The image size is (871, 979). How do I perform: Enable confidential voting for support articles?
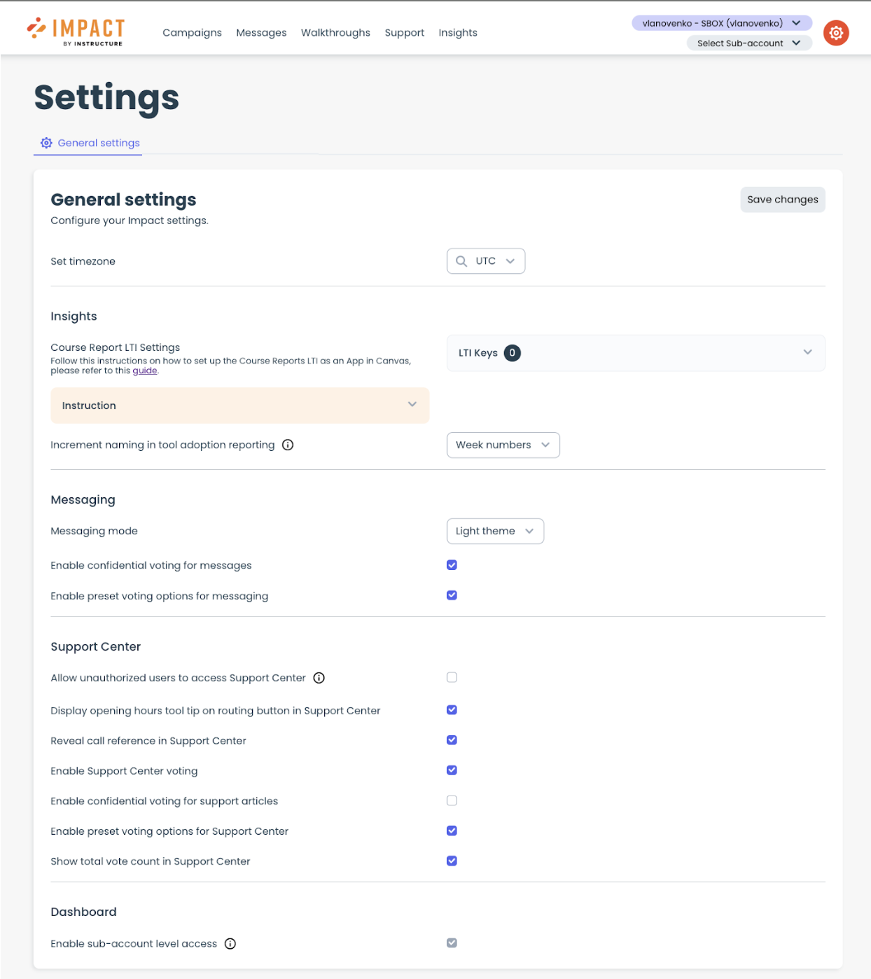(x=452, y=800)
